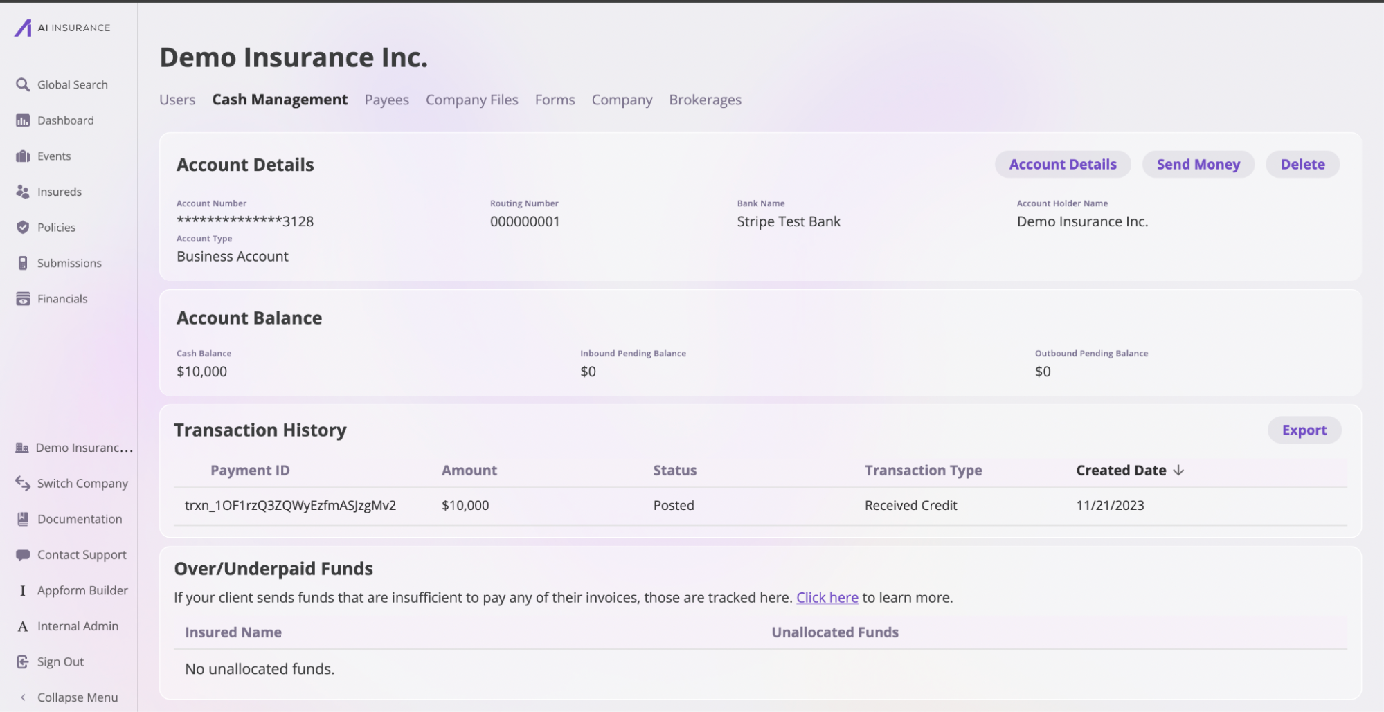Click the AI Insurance logo icon

pyautogui.click(x=24, y=28)
